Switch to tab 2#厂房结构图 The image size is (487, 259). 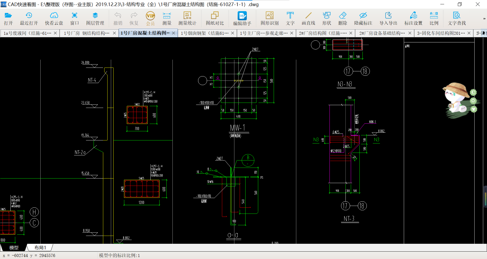323,33
